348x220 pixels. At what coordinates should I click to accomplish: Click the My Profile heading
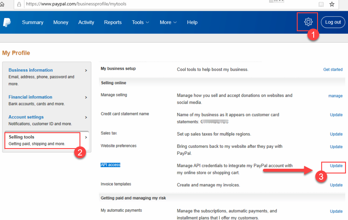pos(16,53)
